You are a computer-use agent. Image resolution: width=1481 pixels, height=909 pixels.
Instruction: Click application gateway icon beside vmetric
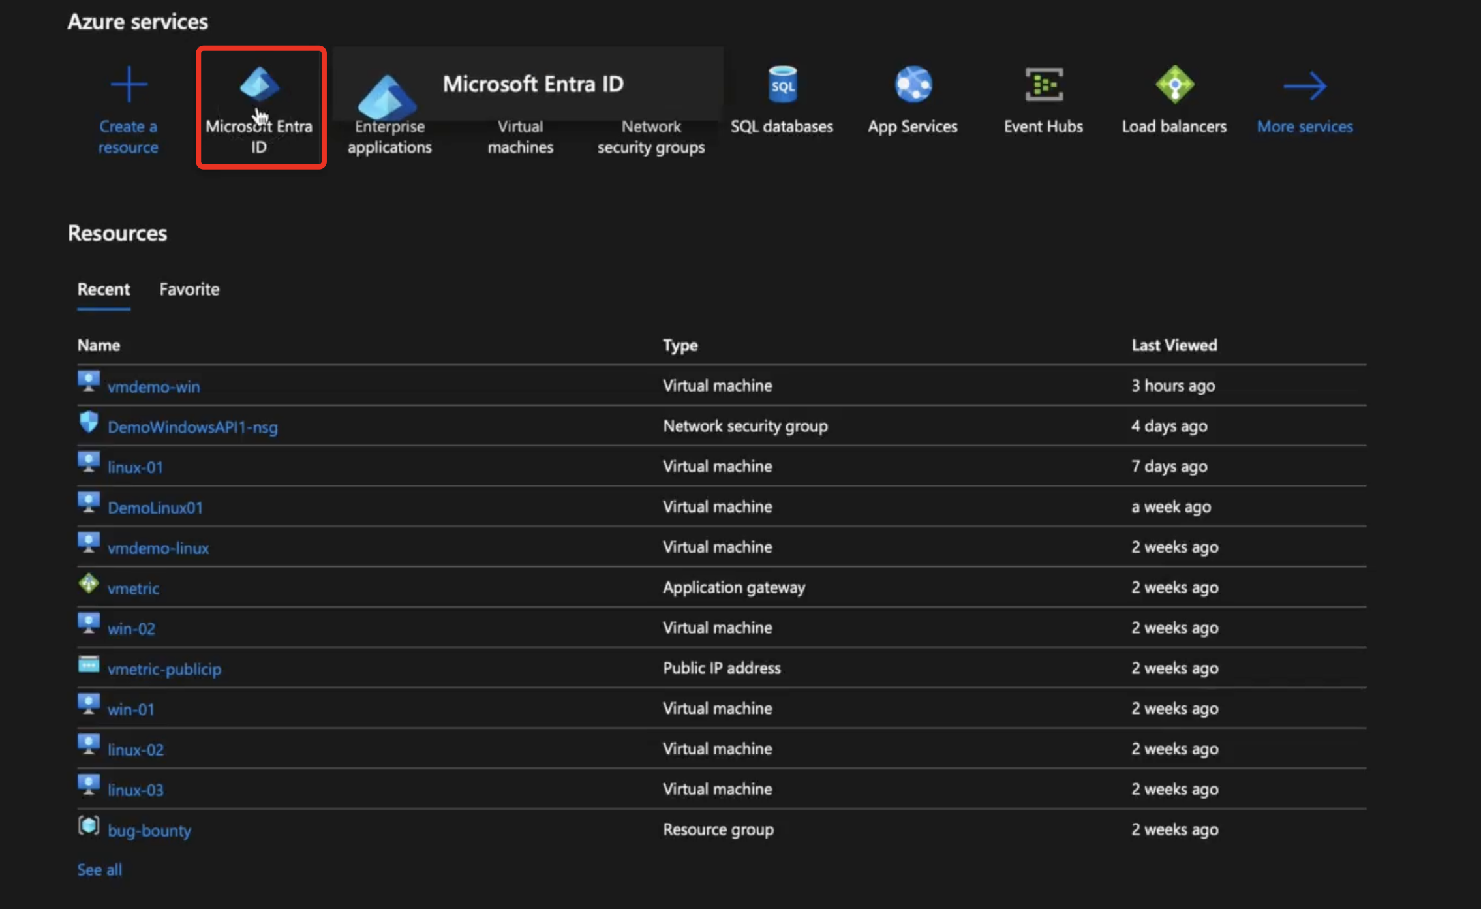click(89, 583)
